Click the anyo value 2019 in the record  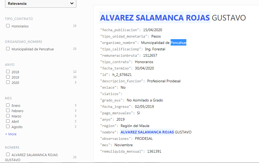120,120
